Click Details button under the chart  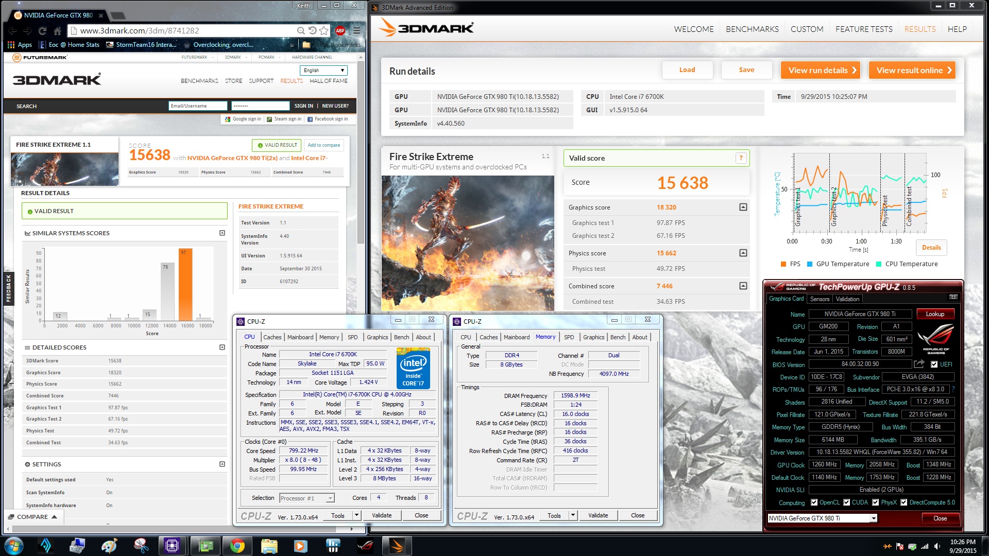pos(931,248)
